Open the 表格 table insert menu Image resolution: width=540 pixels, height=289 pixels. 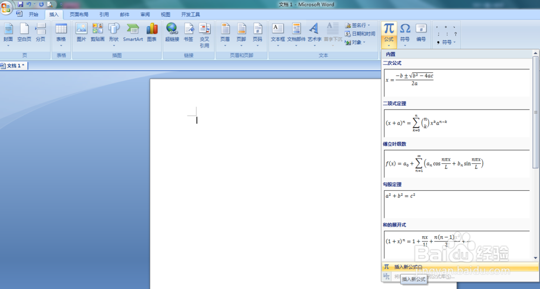pyautogui.click(x=61, y=35)
